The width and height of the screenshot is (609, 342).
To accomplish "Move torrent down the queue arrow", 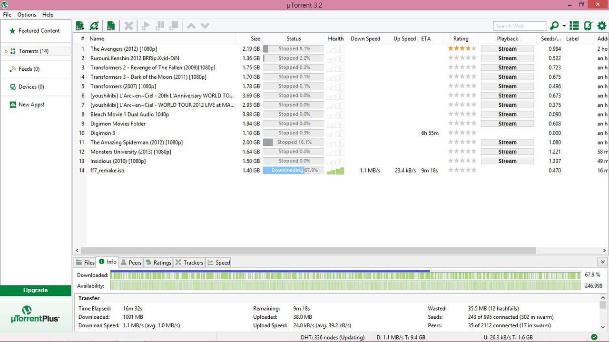I will click(205, 26).
